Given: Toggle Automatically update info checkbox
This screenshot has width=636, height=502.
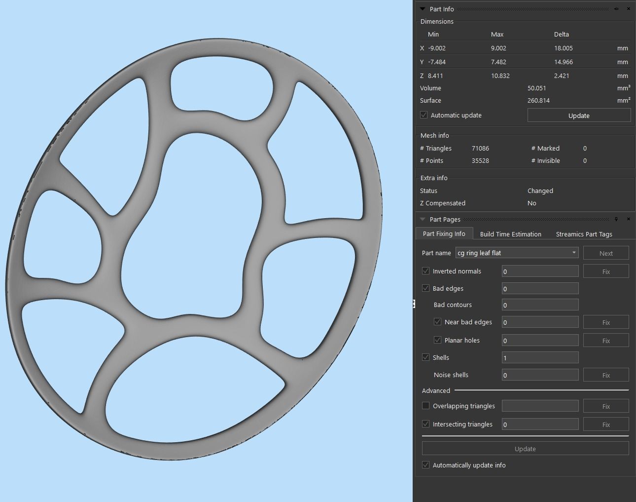Looking at the screenshot, I should point(426,465).
